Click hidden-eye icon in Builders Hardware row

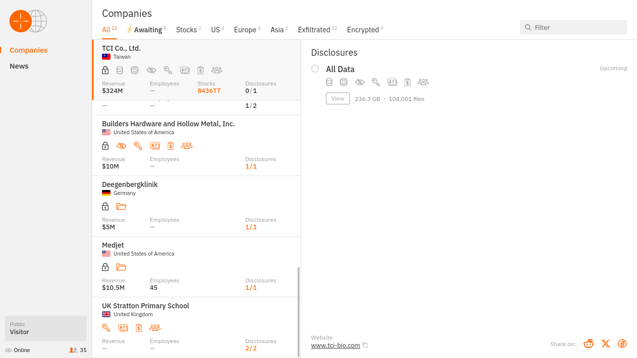[x=121, y=146]
